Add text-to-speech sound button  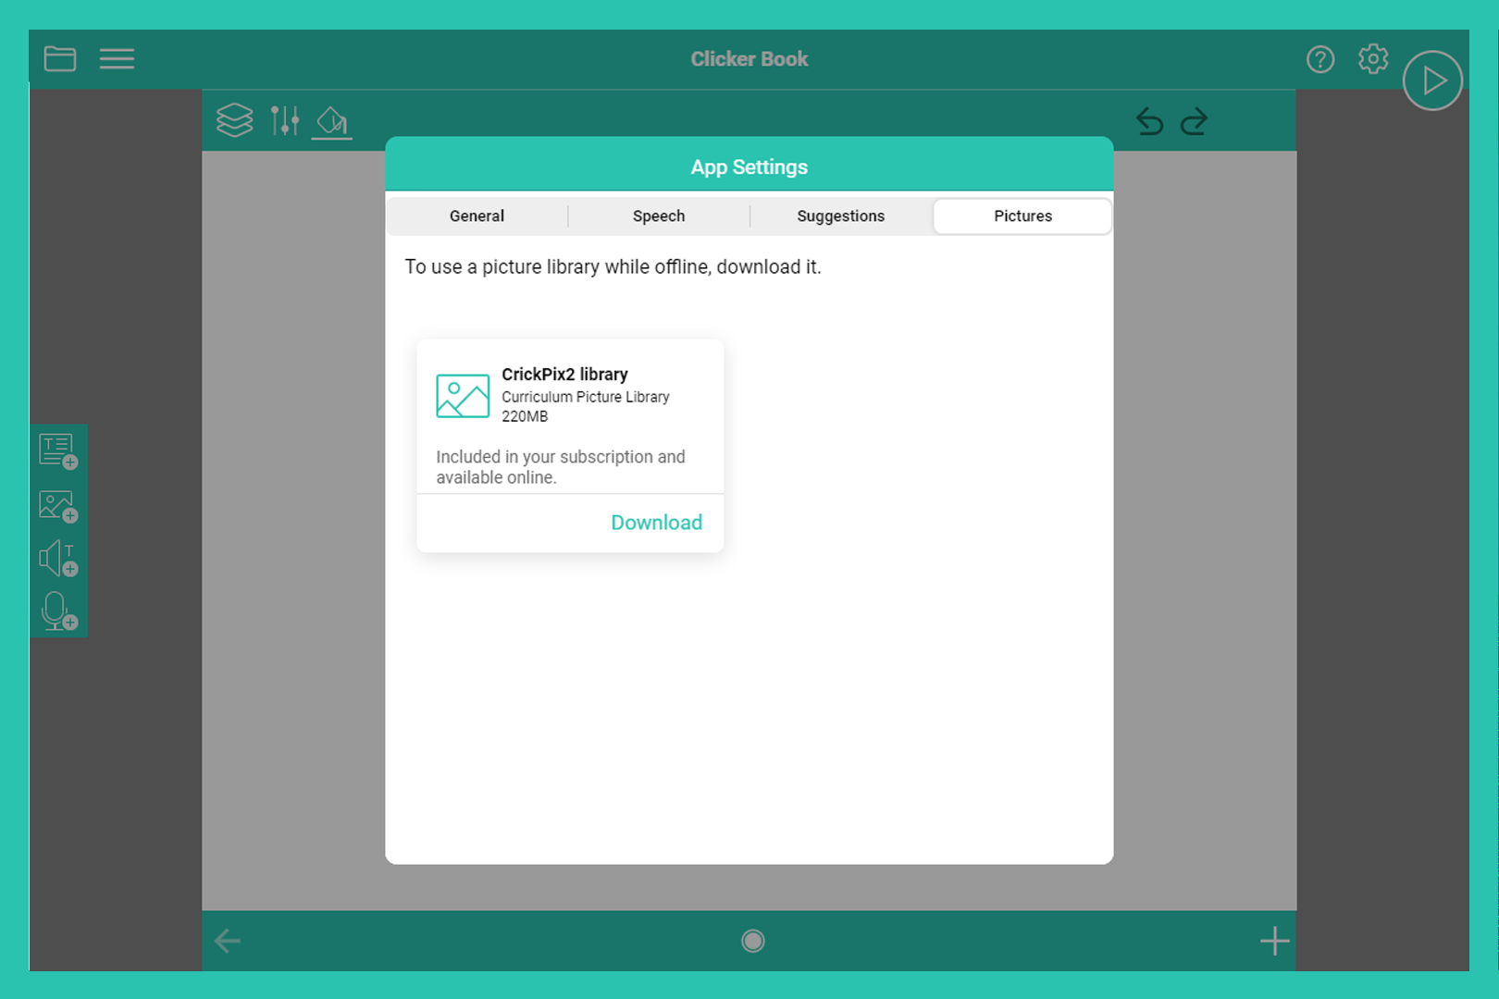point(58,559)
